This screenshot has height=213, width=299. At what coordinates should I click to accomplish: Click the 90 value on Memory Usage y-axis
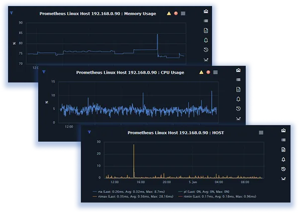(x=21, y=23)
